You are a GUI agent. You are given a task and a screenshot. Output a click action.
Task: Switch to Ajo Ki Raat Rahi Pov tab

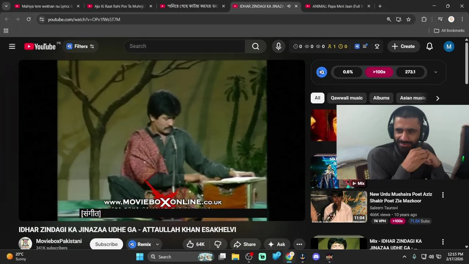[x=120, y=6]
